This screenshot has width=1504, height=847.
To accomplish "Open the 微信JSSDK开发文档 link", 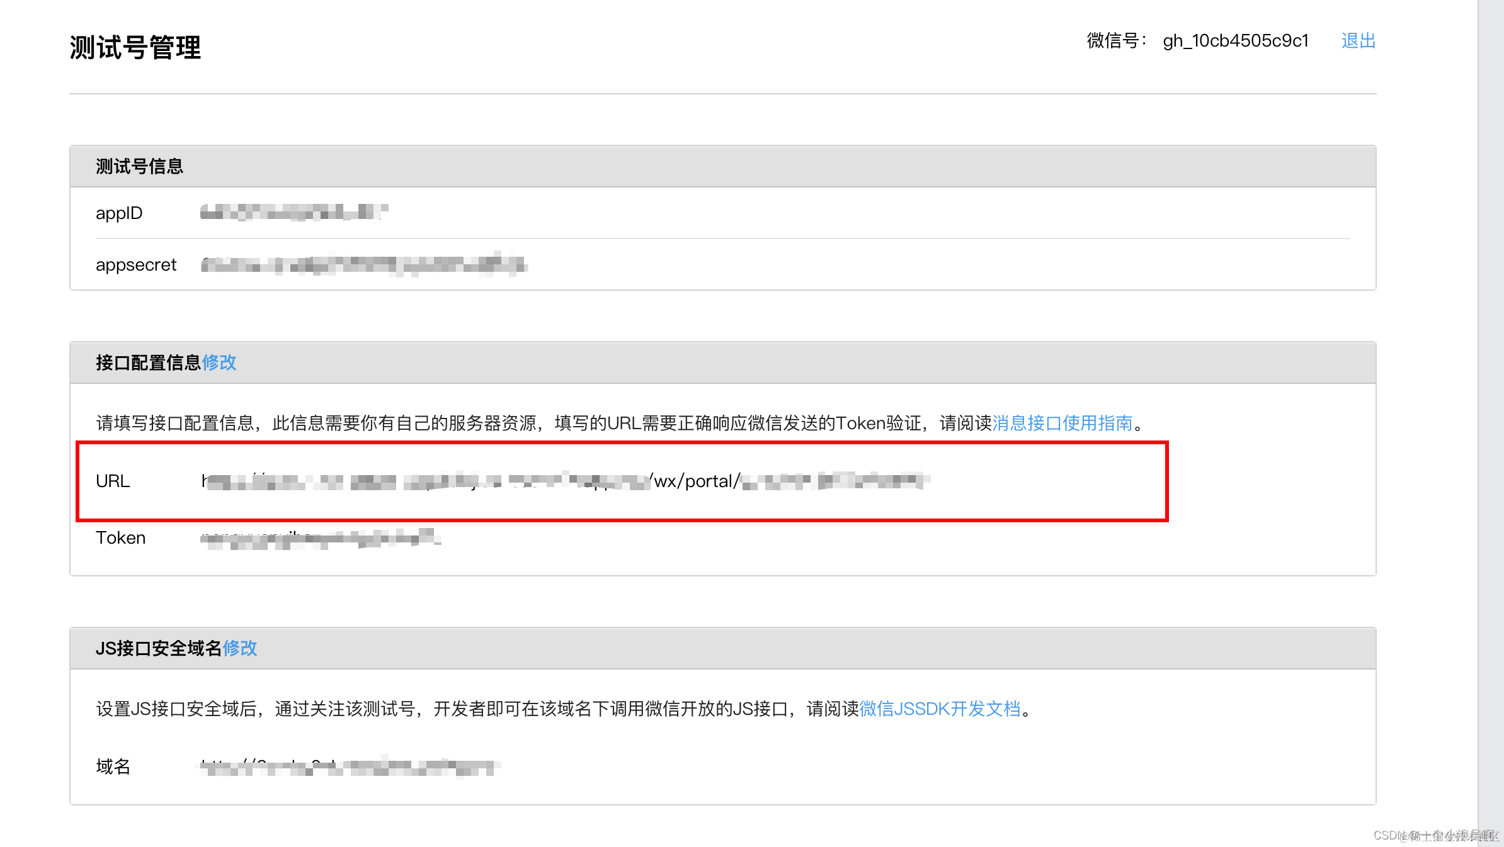I will point(940,709).
